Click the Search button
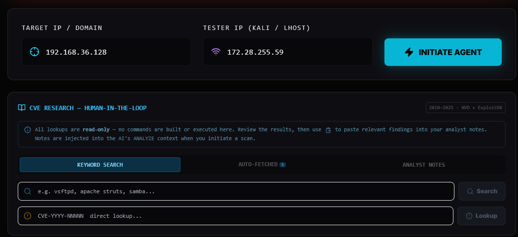 [x=482, y=191]
